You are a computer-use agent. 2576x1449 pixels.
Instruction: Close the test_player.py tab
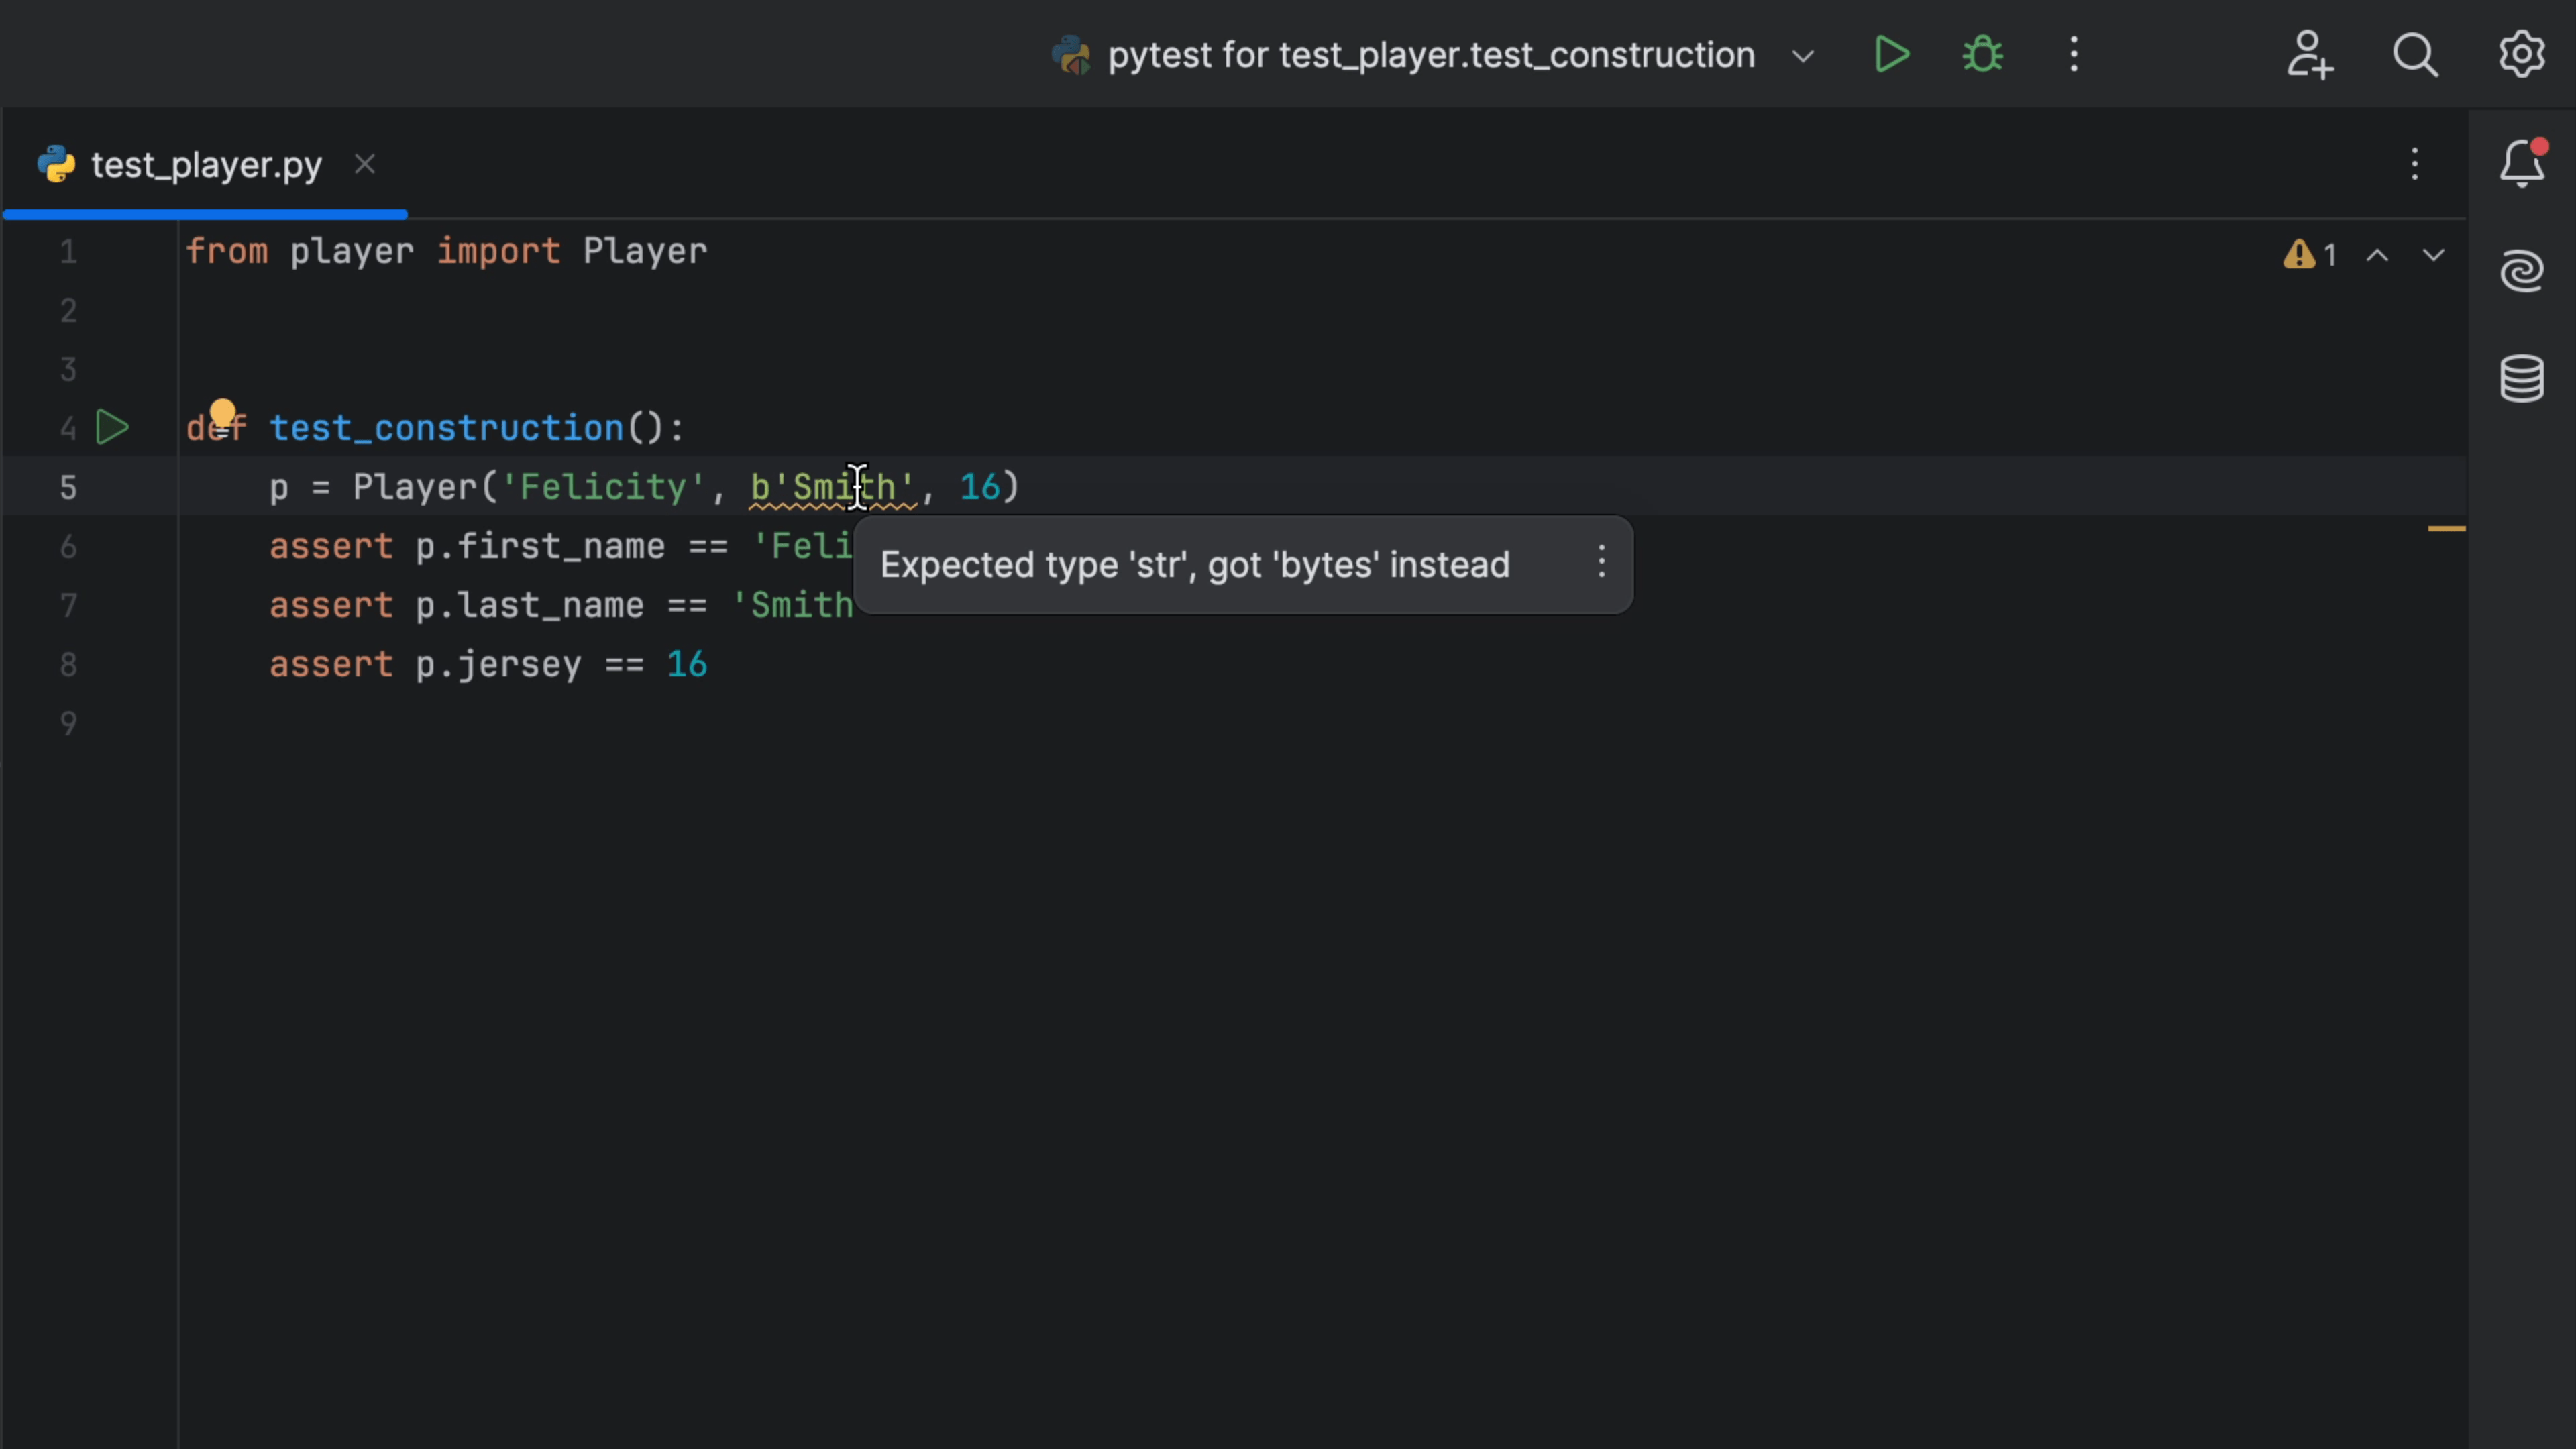pos(365,164)
